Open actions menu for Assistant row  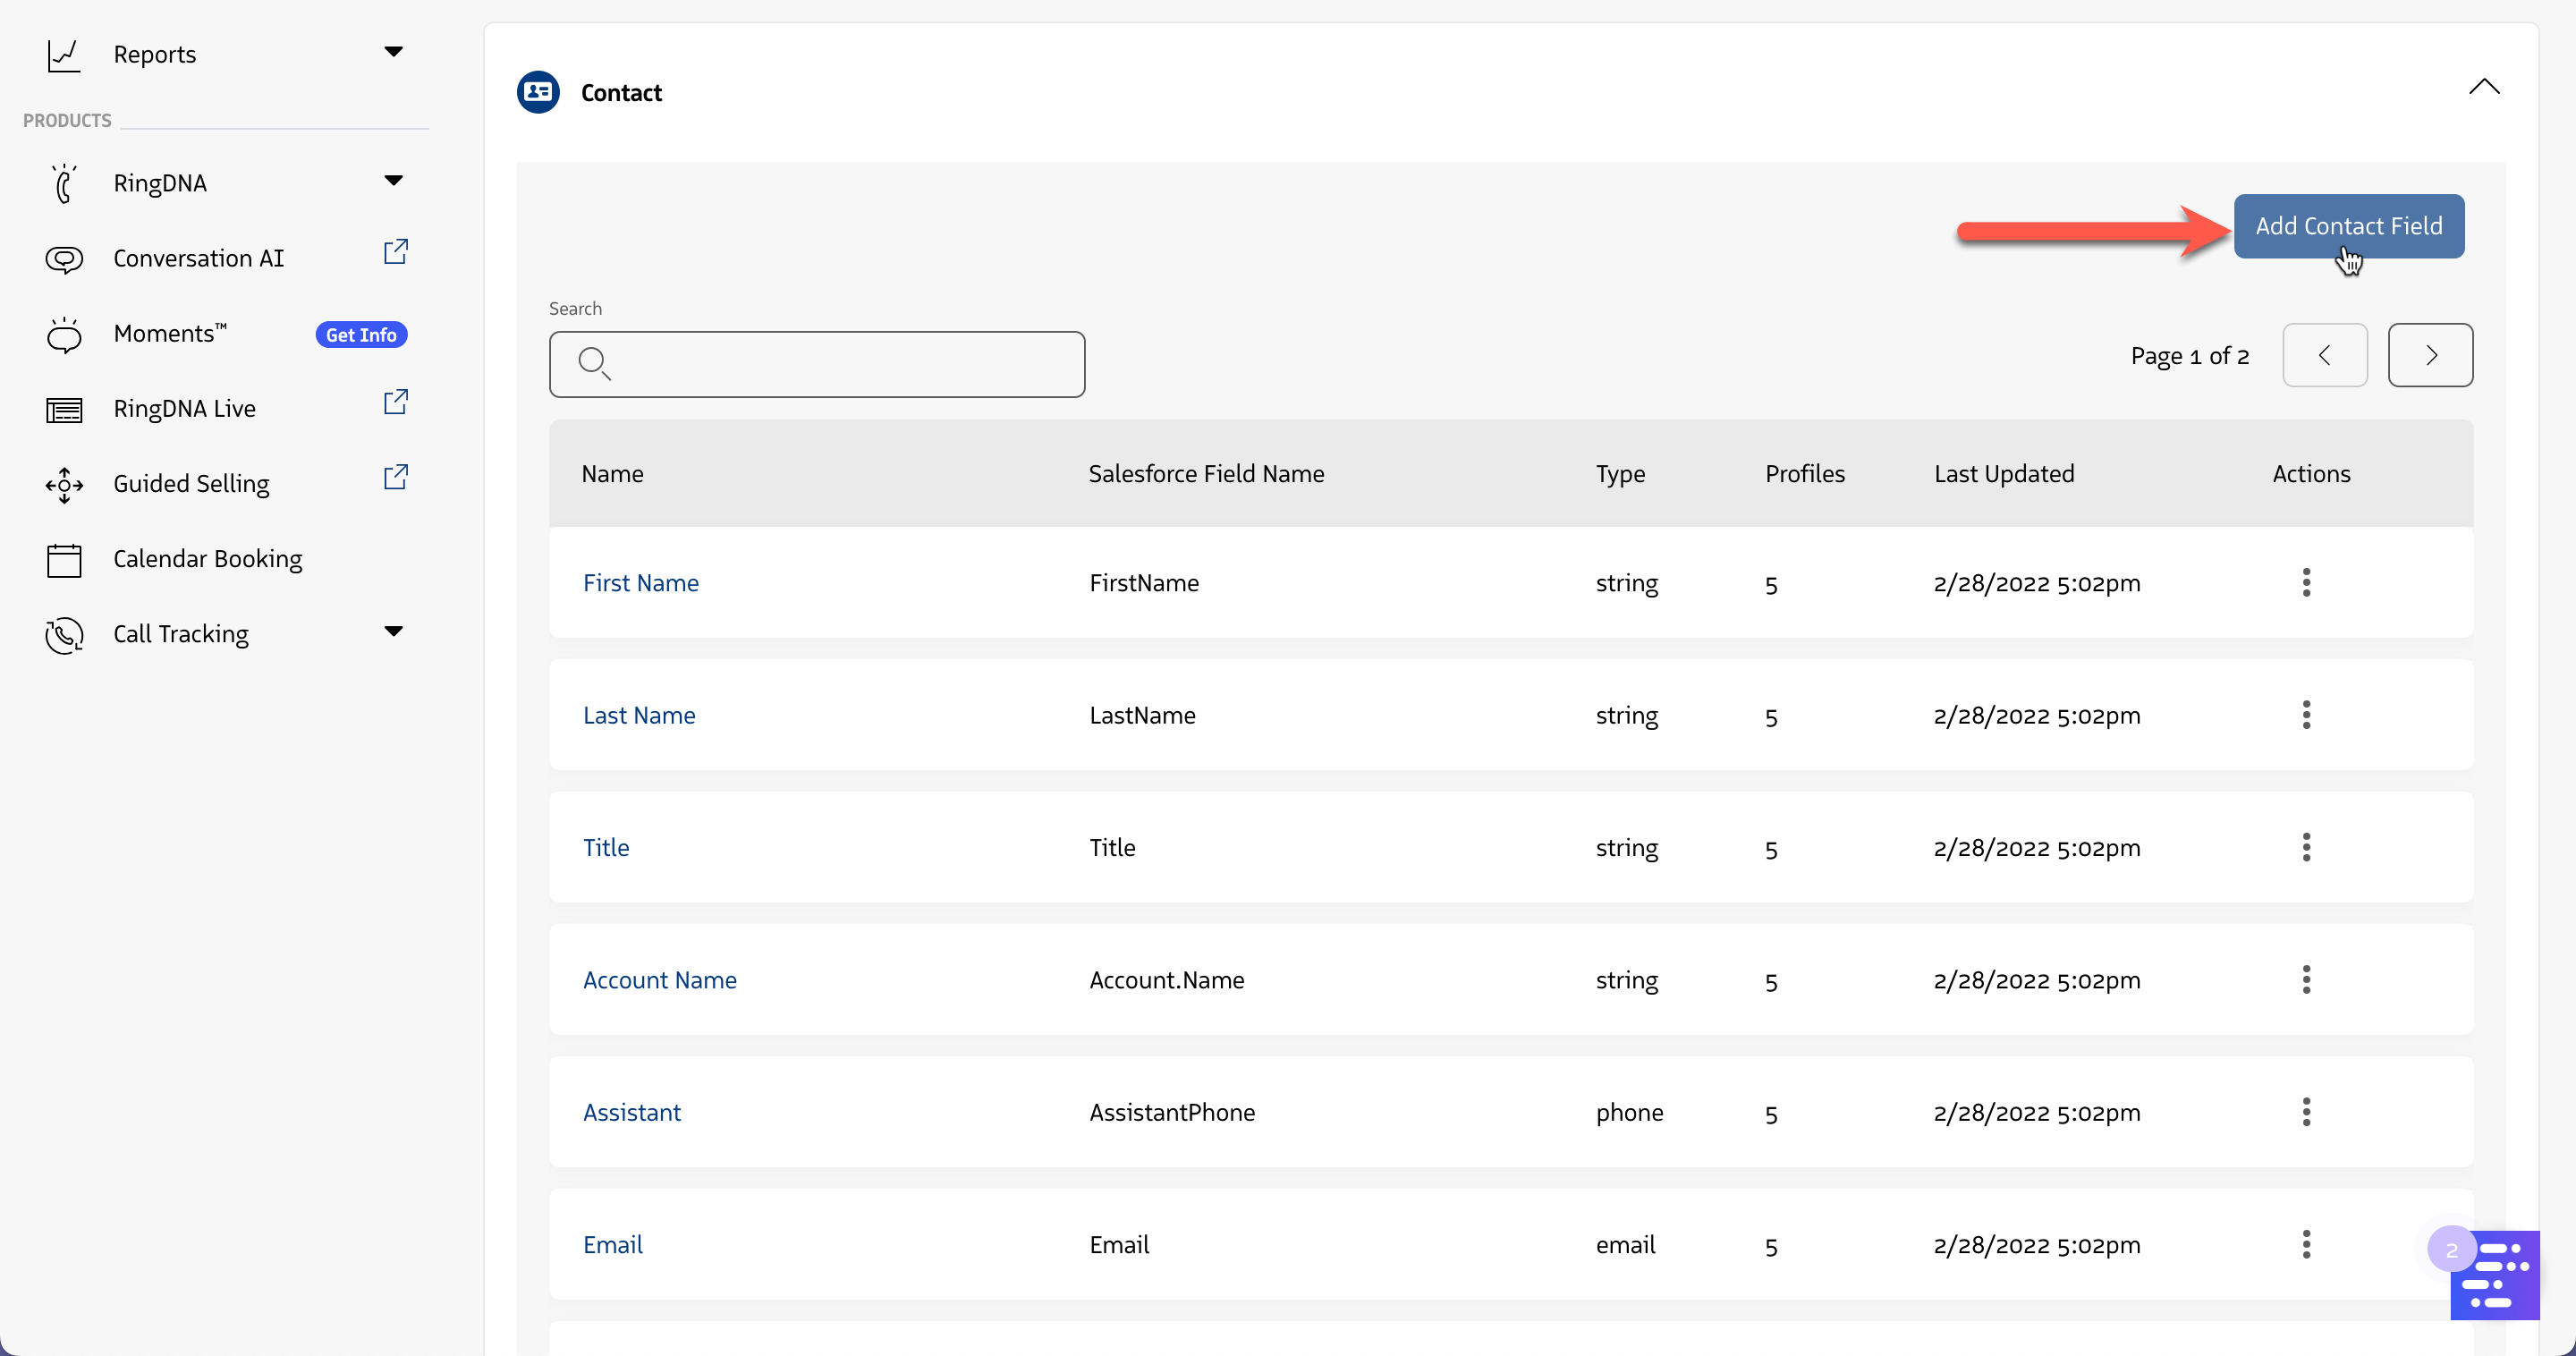tap(2306, 1112)
